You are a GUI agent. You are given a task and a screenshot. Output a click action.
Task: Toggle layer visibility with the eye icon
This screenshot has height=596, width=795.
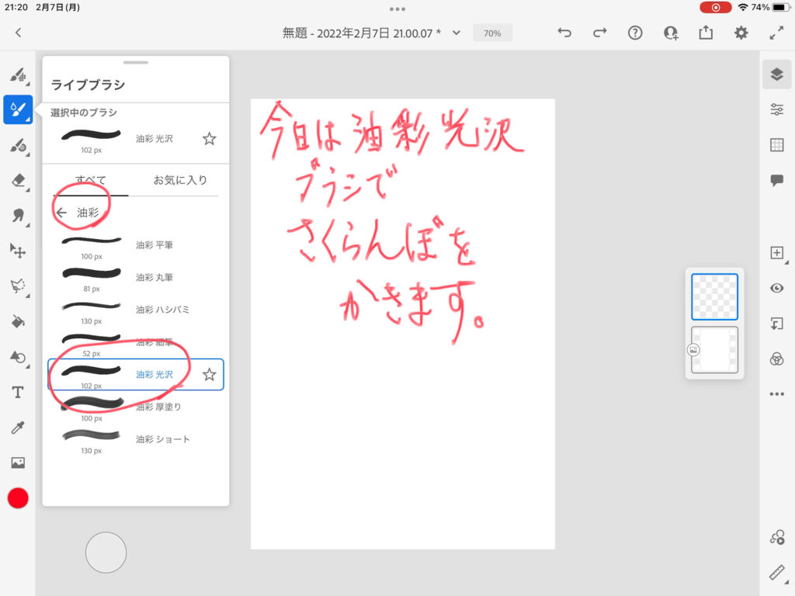point(776,288)
